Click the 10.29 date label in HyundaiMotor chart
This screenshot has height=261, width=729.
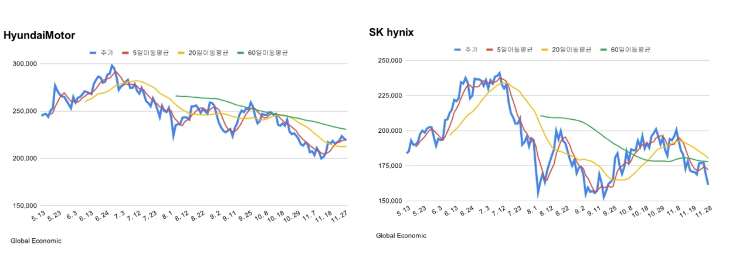tap(291, 217)
